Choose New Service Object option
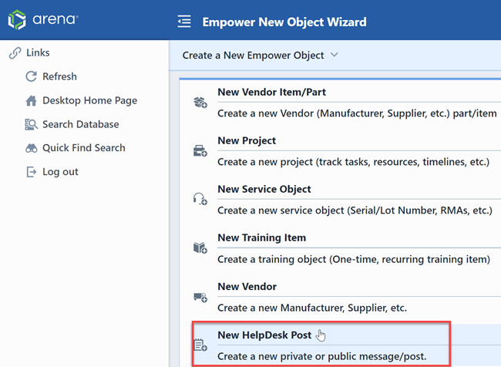The image size is (501, 367). (x=264, y=189)
